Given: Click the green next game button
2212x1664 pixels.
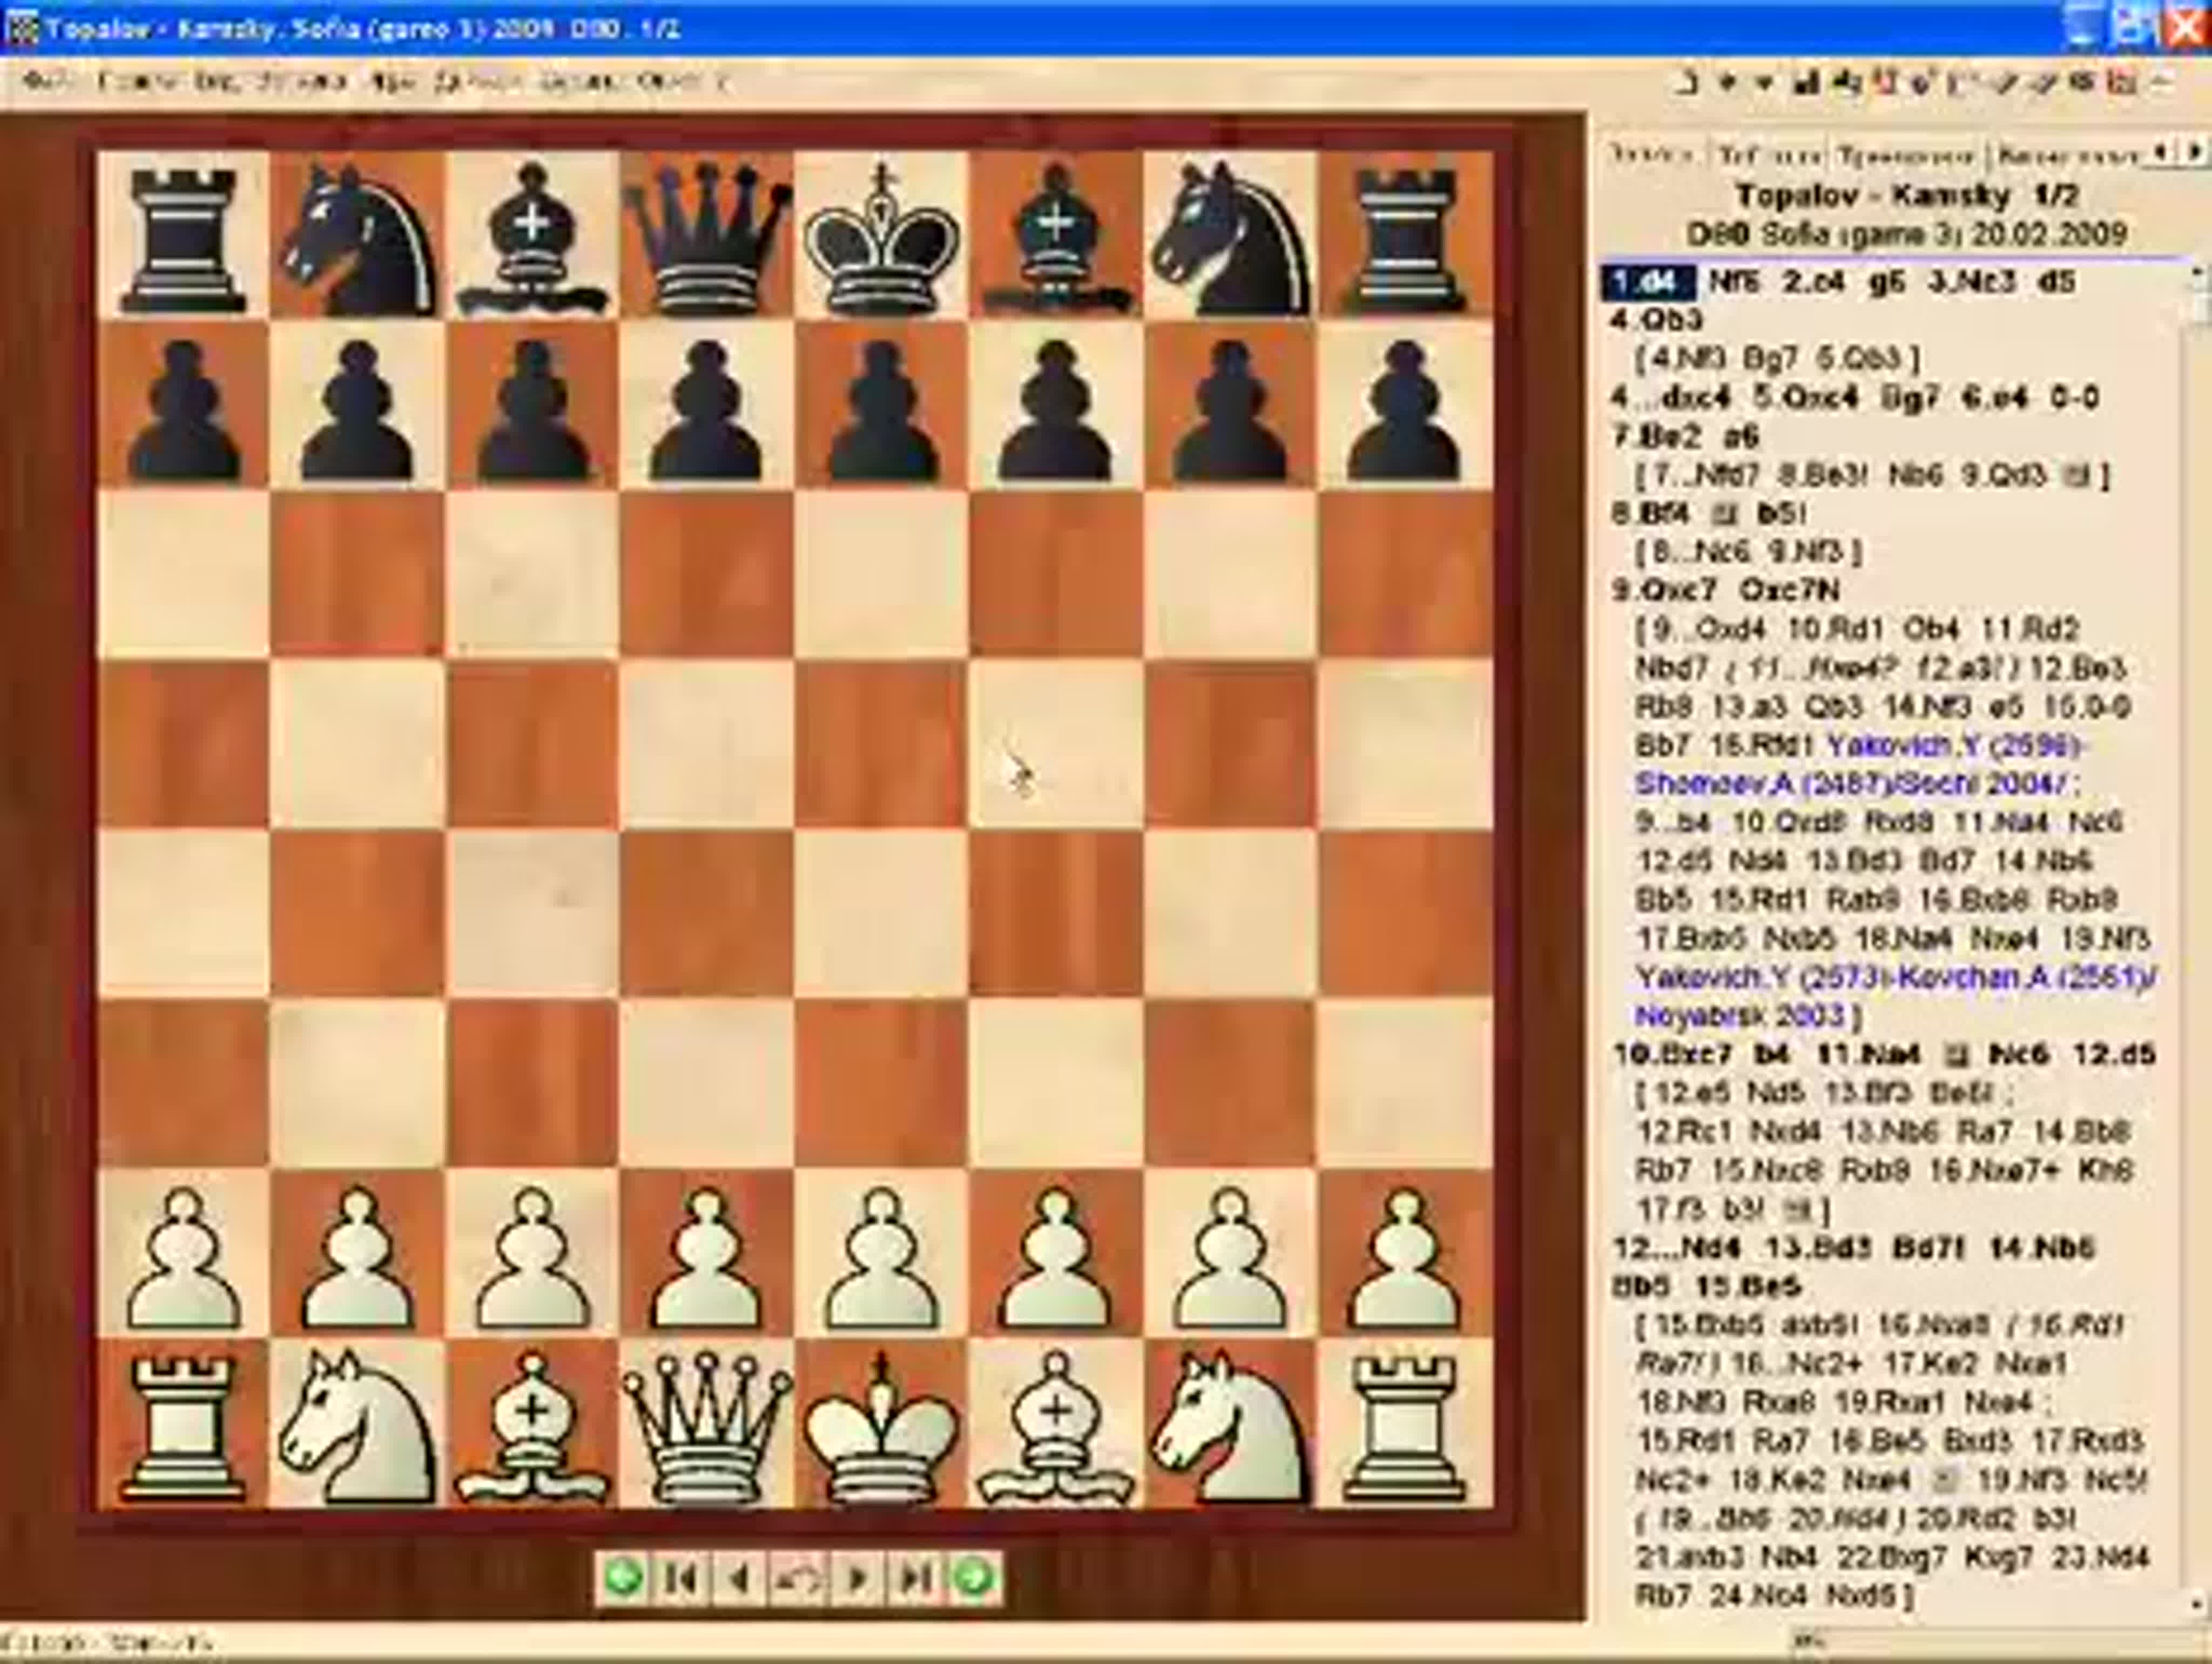Looking at the screenshot, I should (975, 1579).
